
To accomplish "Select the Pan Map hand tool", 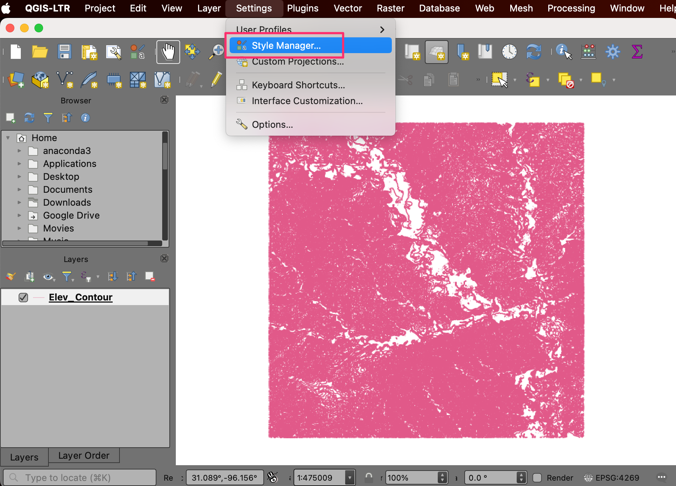I will click(168, 52).
